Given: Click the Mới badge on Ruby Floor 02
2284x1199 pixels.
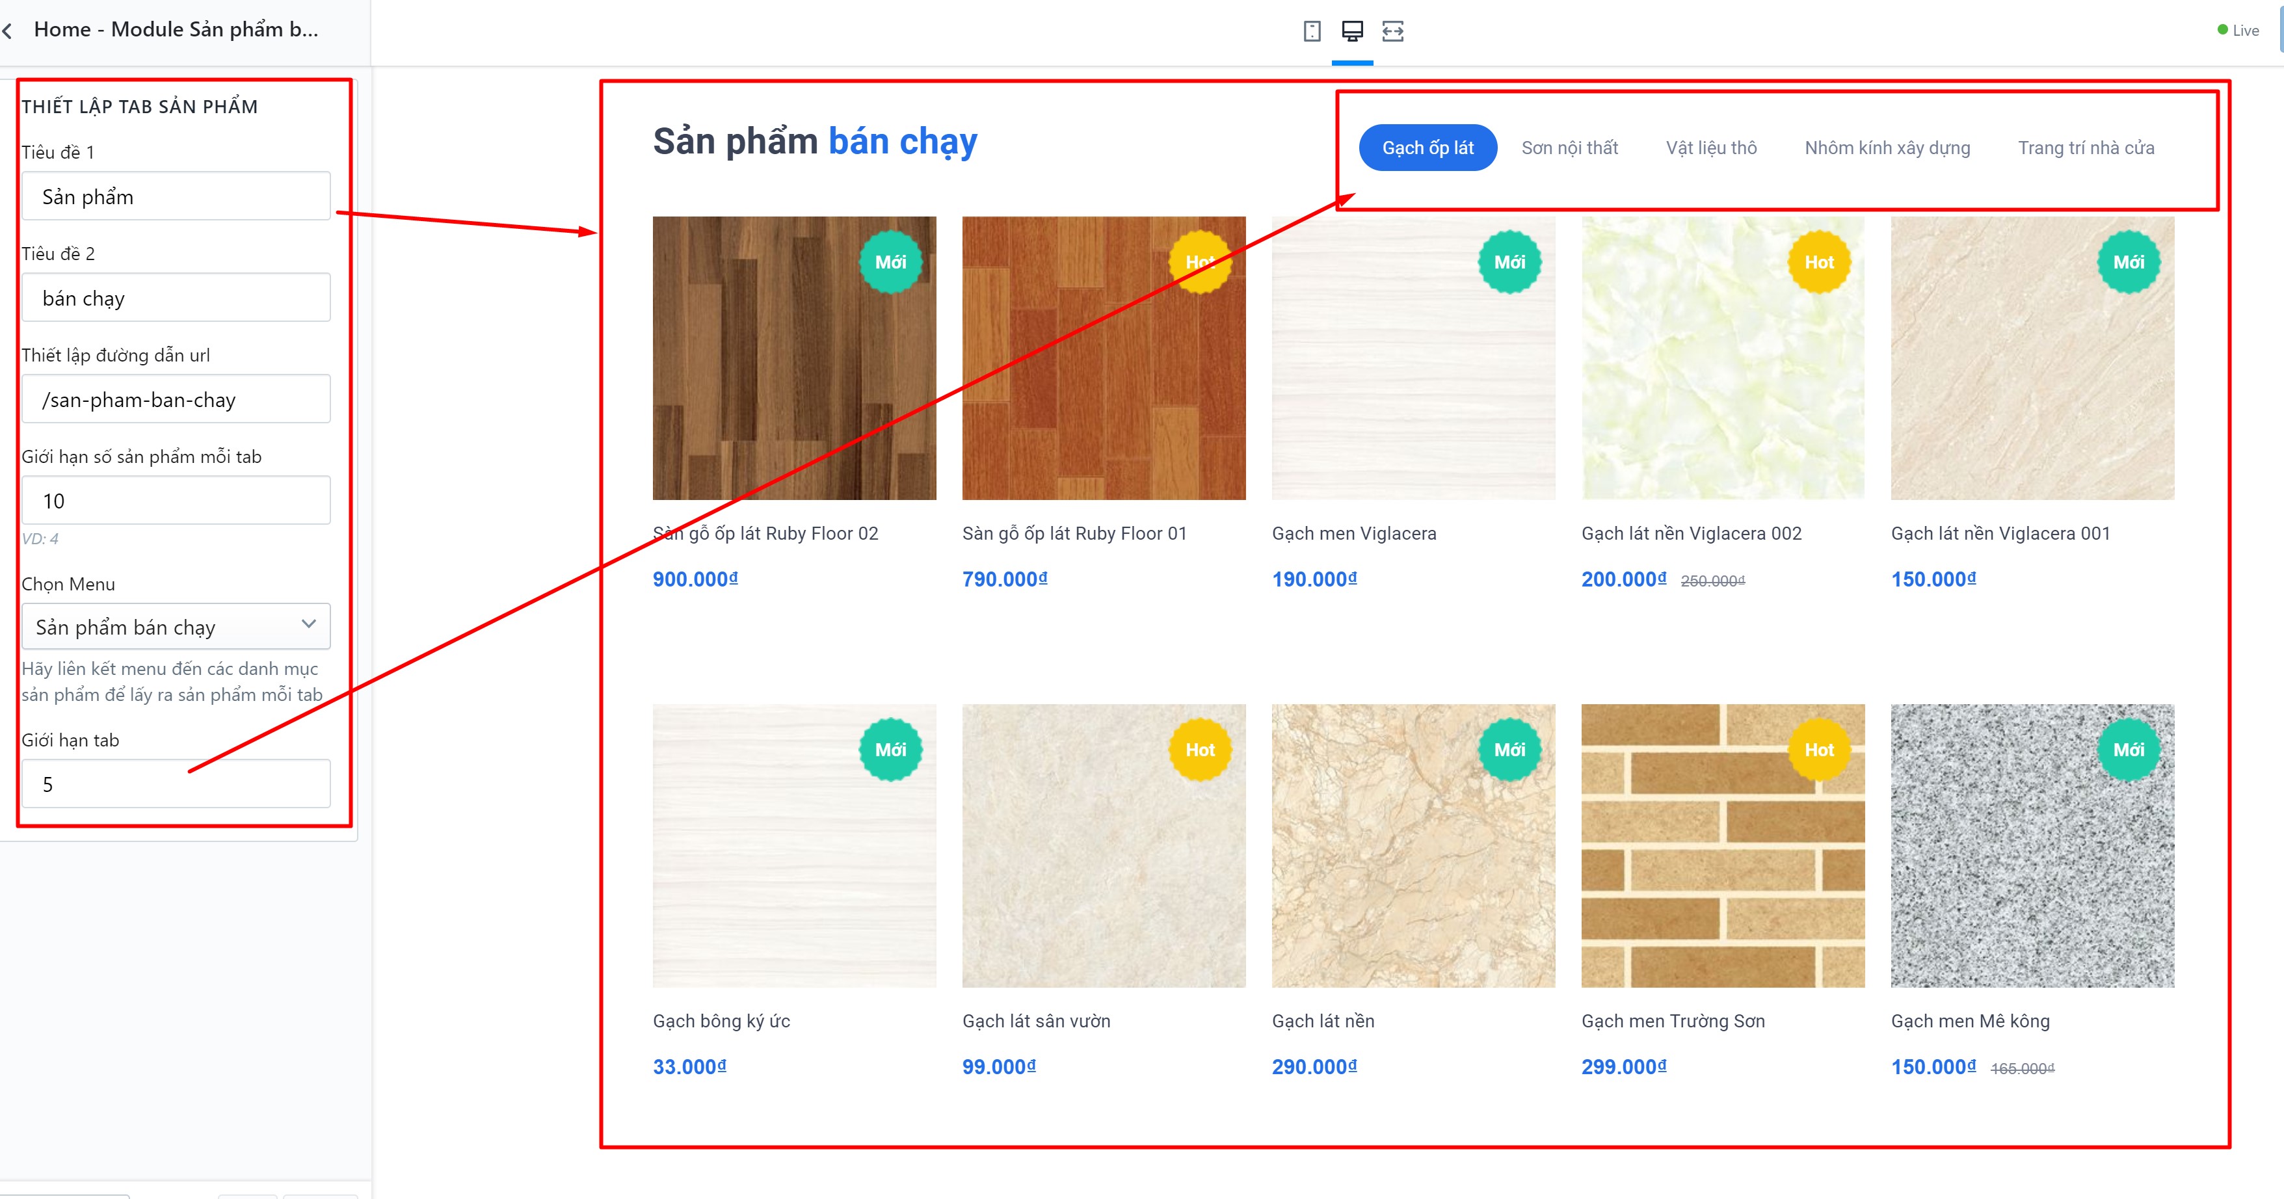Looking at the screenshot, I should point(891,262).
